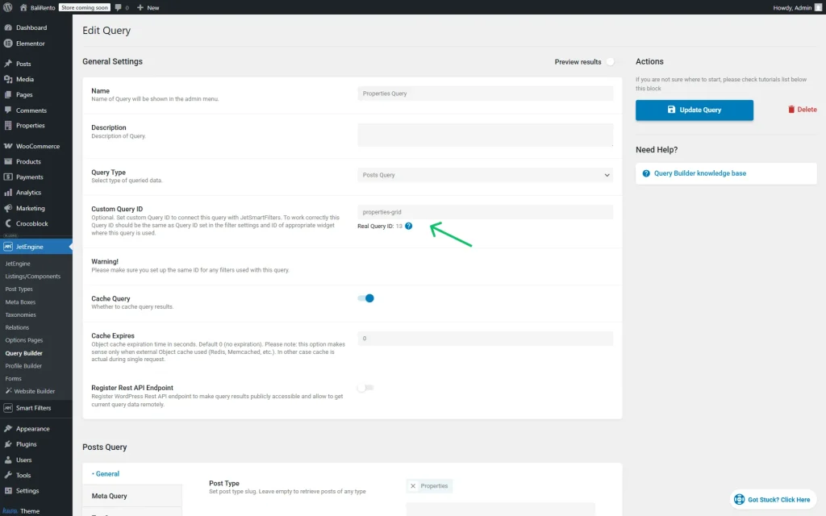This screenshot has width=826, height=516.
Task: Click the BaliRento home icon
Action: tap(23, 7)
